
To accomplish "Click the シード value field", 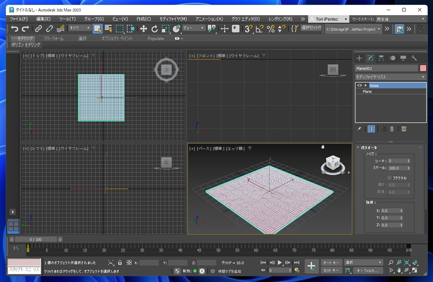I will coord(397,161).
